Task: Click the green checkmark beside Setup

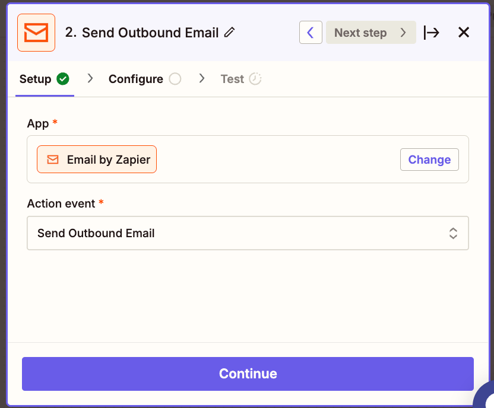Action: [63, 79]
